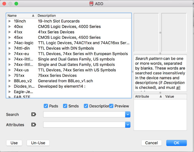Click the splitter handle right of library list
The height and width of the screenshot is (152, 194).
tap(133, 72)
